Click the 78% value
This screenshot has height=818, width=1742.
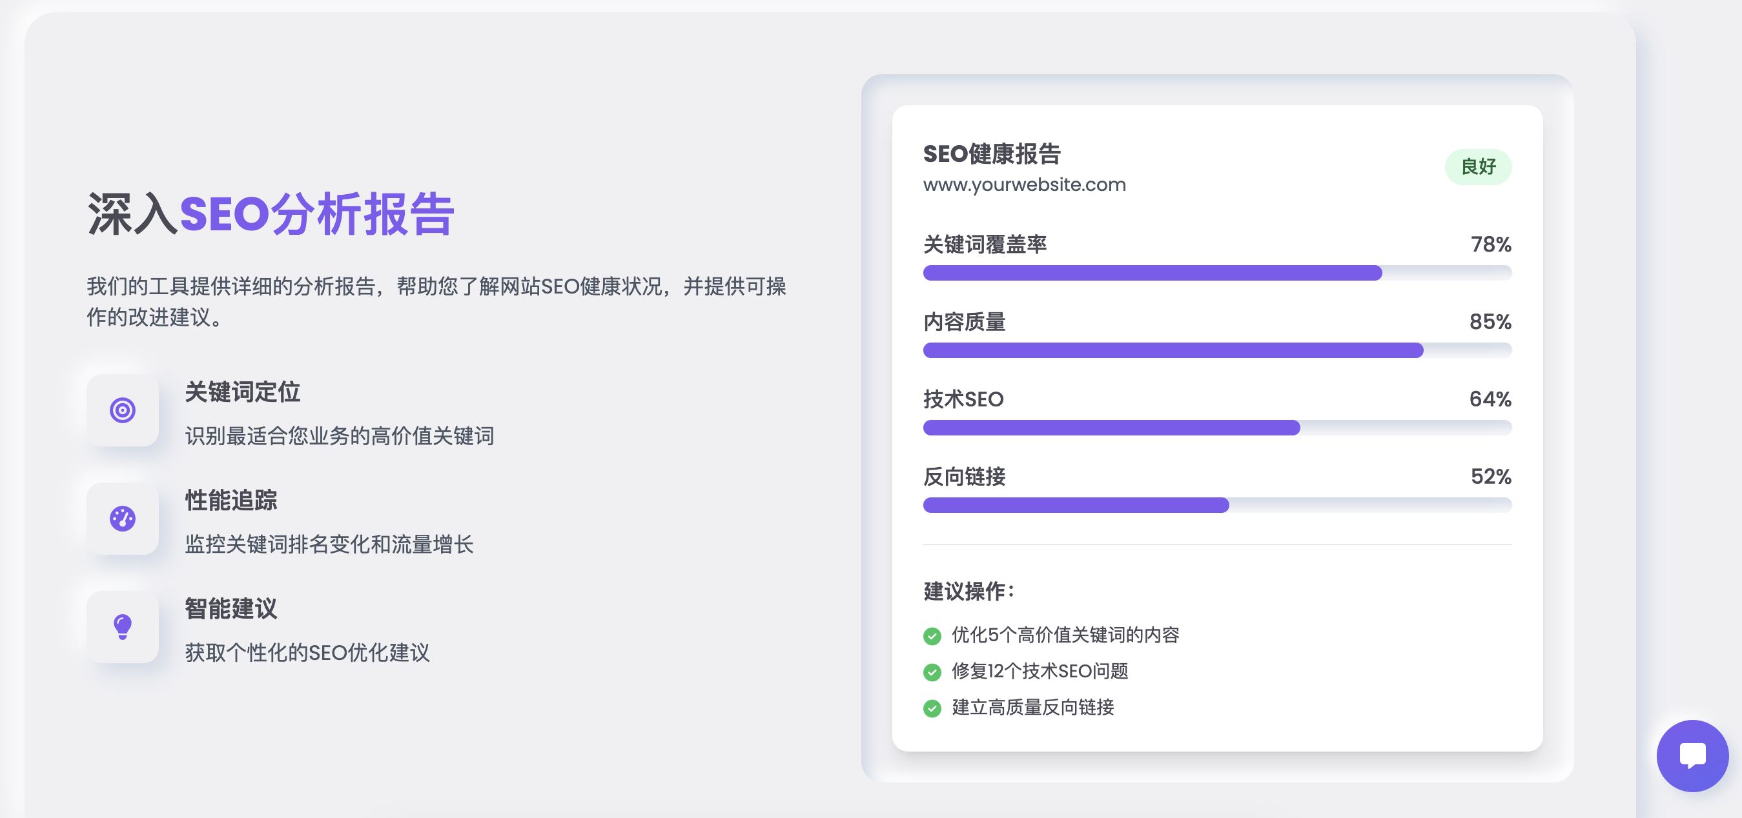(1491, 244)
